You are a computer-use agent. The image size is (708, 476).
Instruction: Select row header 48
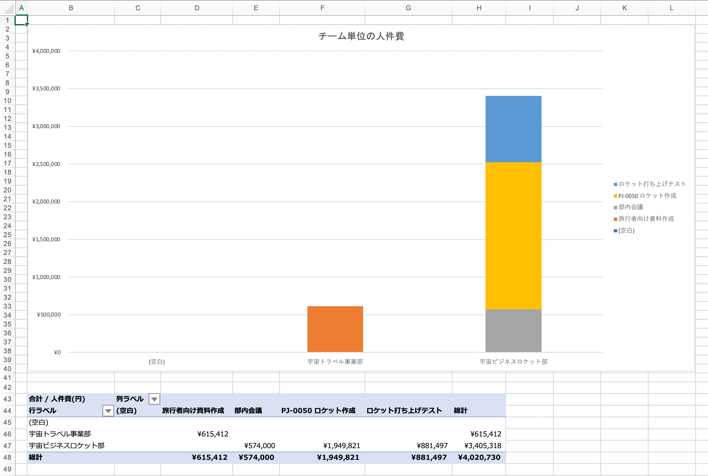(x=7, y=457)
